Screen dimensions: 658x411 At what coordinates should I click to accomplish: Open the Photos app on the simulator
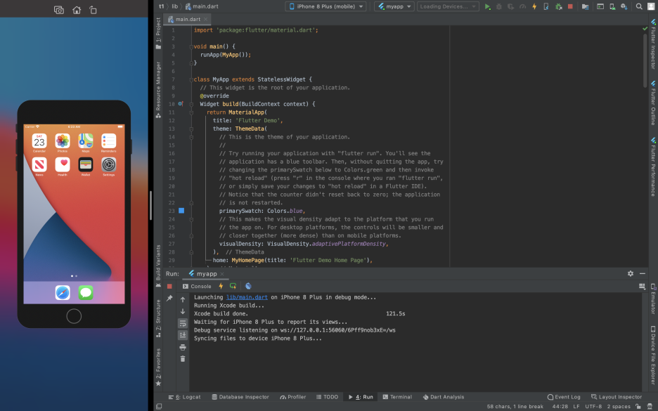(x=63, y=141)
